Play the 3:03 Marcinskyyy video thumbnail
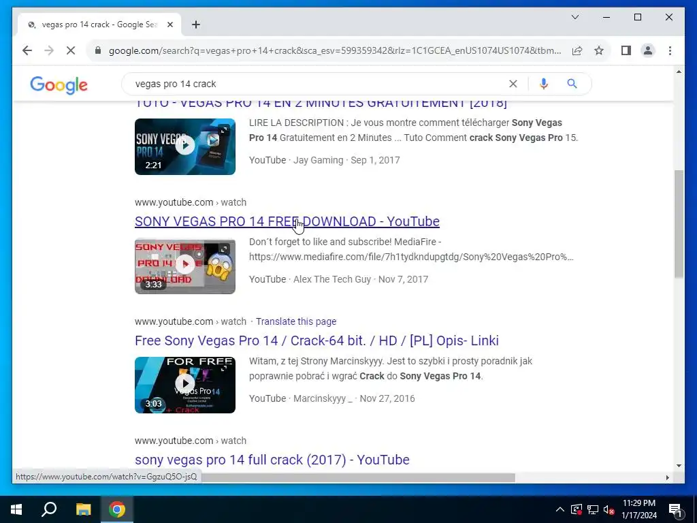This screenshot has height=523, width=697. [185, 385]
